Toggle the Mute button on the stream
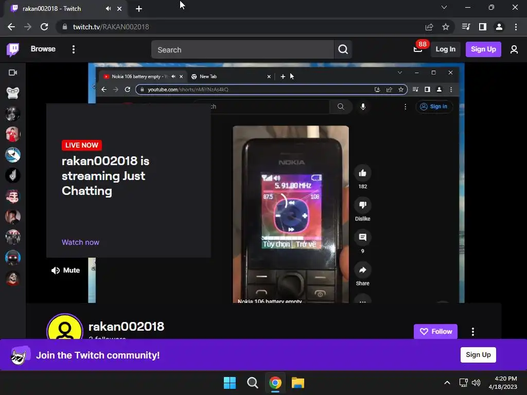 pyautogui.click(x=65, y=271)
